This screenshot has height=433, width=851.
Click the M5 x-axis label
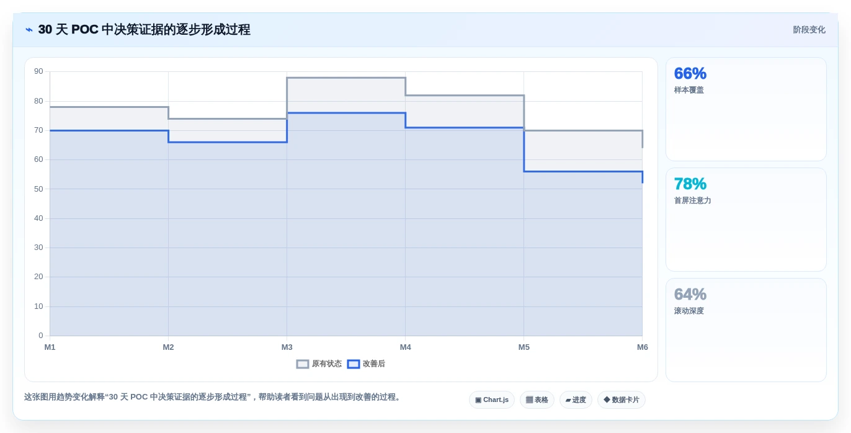[x=524, y=347]
